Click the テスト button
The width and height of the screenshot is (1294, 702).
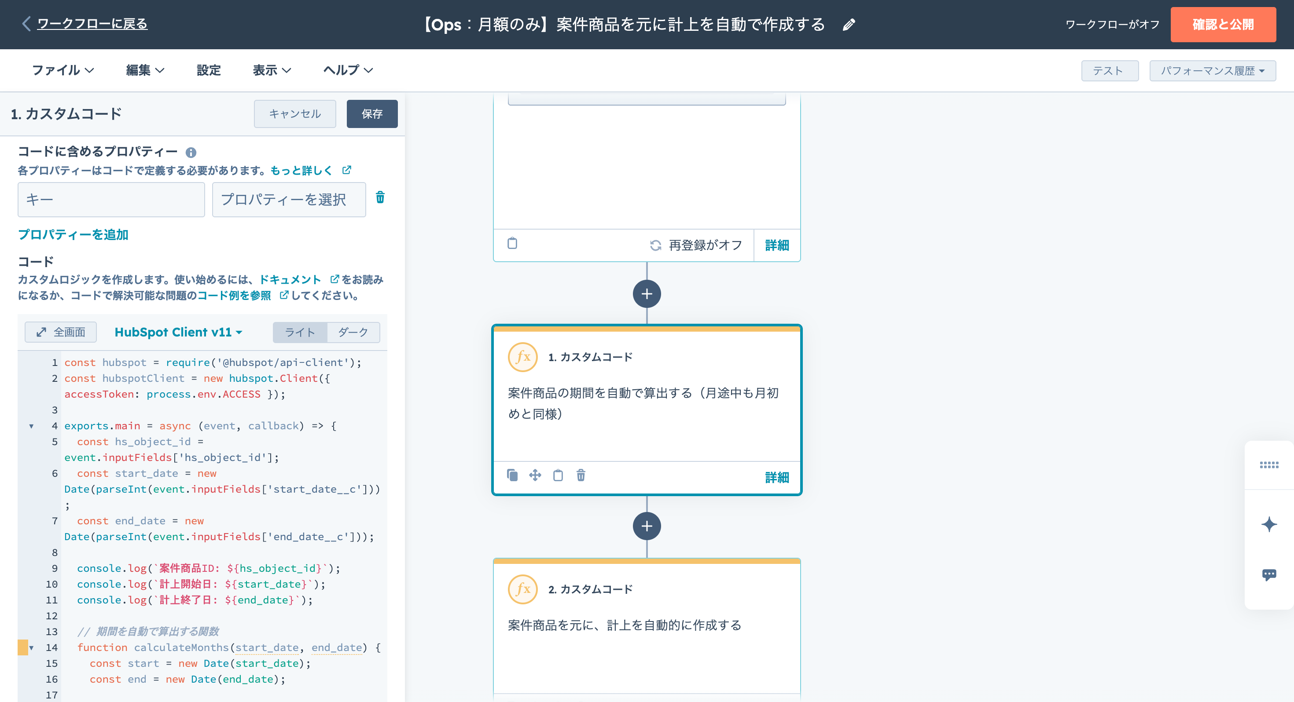[x=1109, y=71]
